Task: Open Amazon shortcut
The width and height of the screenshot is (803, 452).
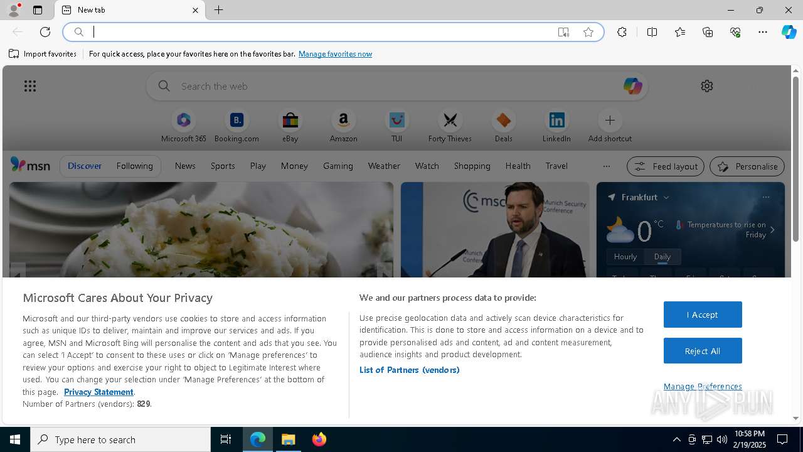Action: 343,126
